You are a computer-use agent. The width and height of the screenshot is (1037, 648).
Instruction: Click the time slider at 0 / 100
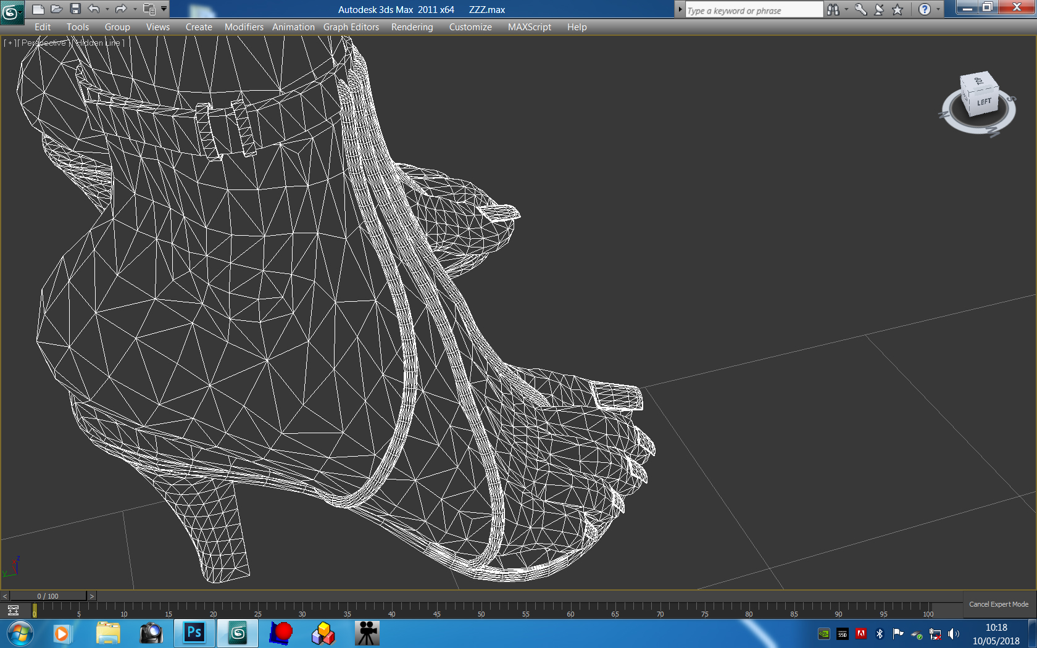(x=48, y=596)
